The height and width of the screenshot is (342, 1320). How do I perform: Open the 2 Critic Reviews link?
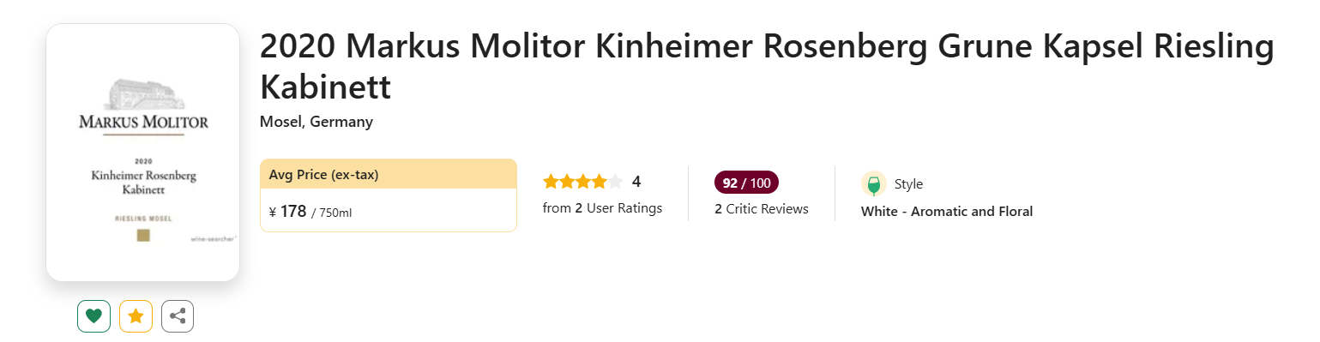(x=762, y=209)
